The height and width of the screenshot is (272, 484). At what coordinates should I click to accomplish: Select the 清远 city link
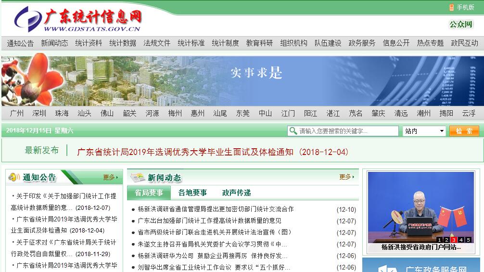401,113
